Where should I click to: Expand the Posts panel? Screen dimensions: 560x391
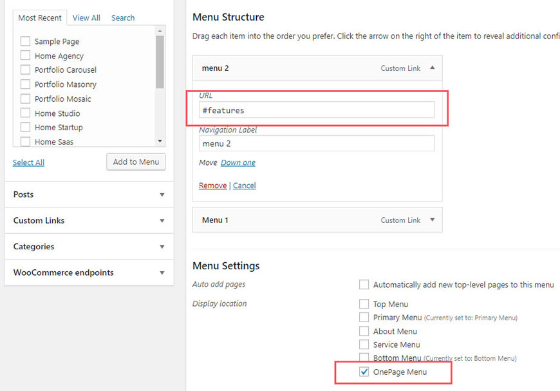[x=162, y=195]
